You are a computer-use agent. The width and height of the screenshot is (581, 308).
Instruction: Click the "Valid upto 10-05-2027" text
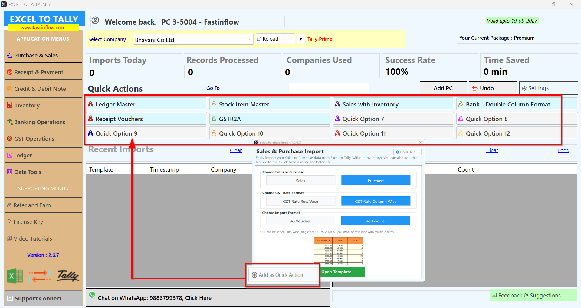pos(512,21)
